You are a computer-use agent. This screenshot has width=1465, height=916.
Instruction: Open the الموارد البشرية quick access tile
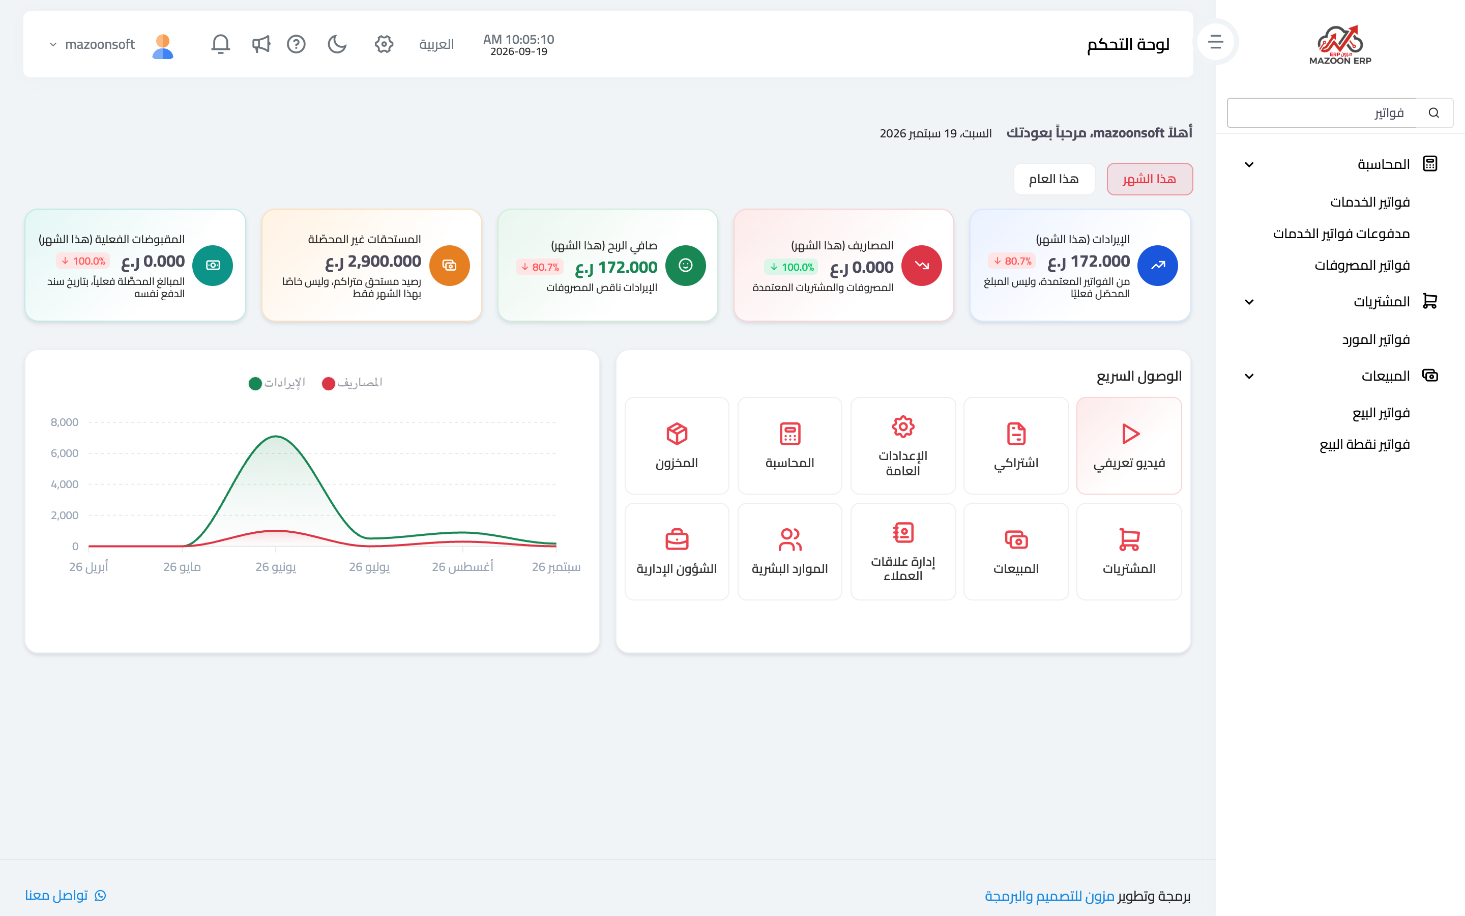click(789, 551)
